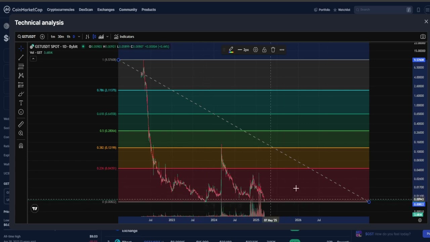Switch to bars chart style
The image size is (430, 242).
[87, 37]
